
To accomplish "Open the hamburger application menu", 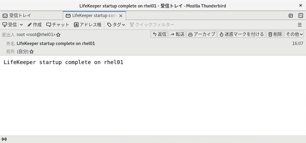I will click(x=300, y=25).
